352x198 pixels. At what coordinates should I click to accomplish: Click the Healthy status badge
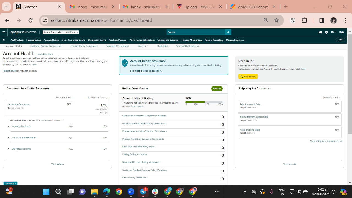(x=217, y=88)
